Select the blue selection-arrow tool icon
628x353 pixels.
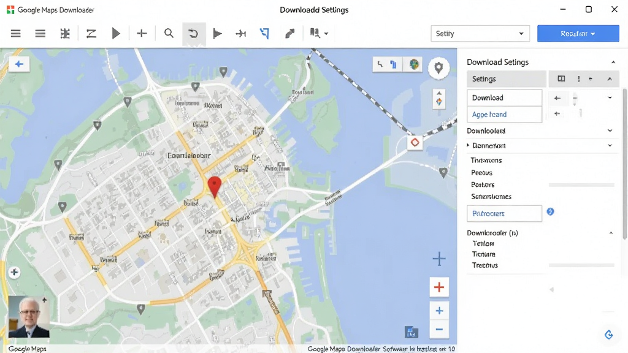click(265, 33)
